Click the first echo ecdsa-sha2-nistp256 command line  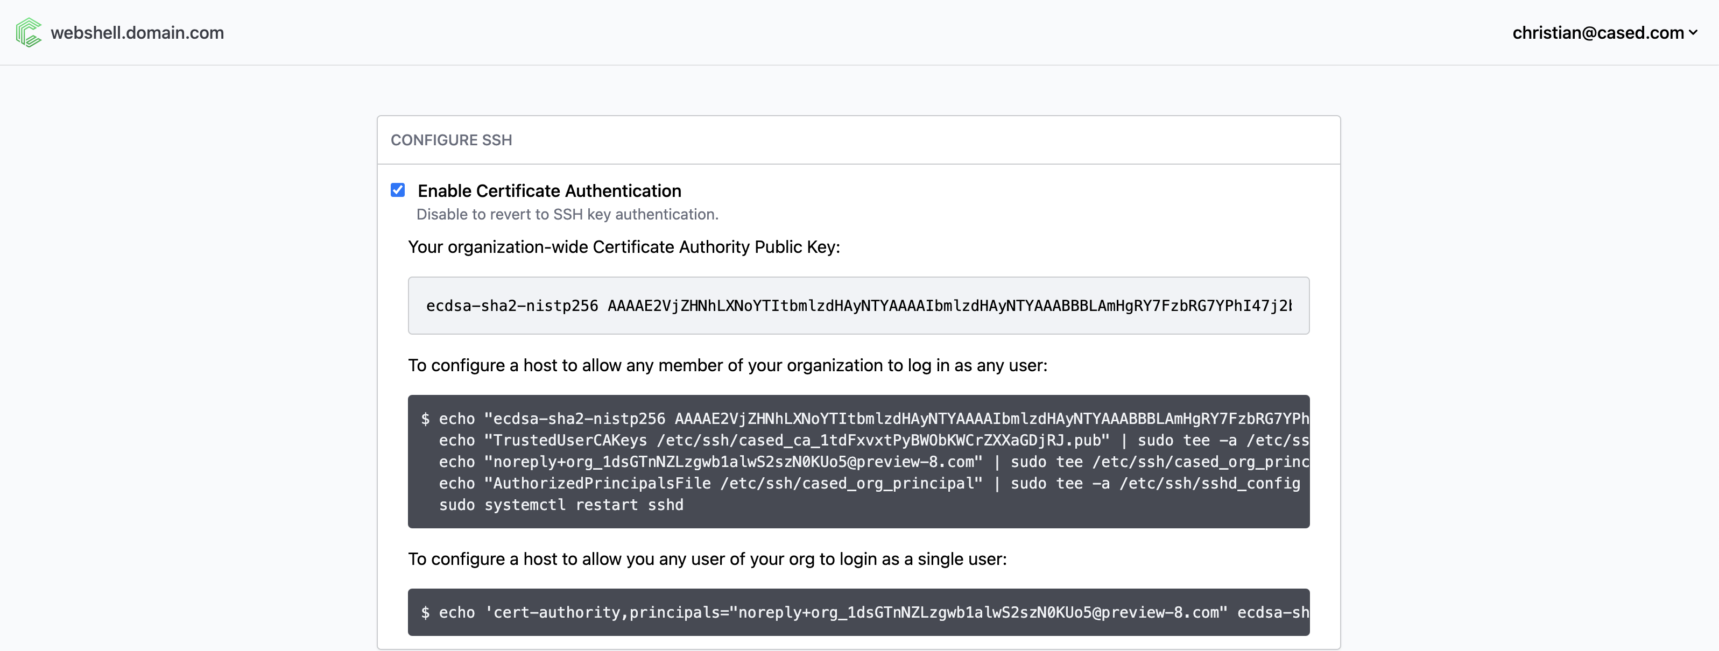click(868, 418)
